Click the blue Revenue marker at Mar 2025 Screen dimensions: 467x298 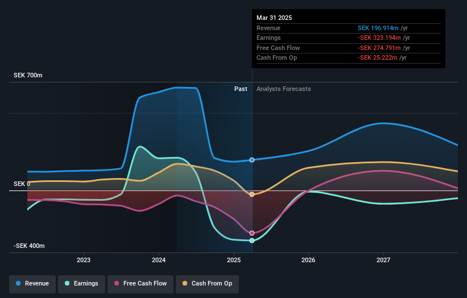click(x=252, y=160)
